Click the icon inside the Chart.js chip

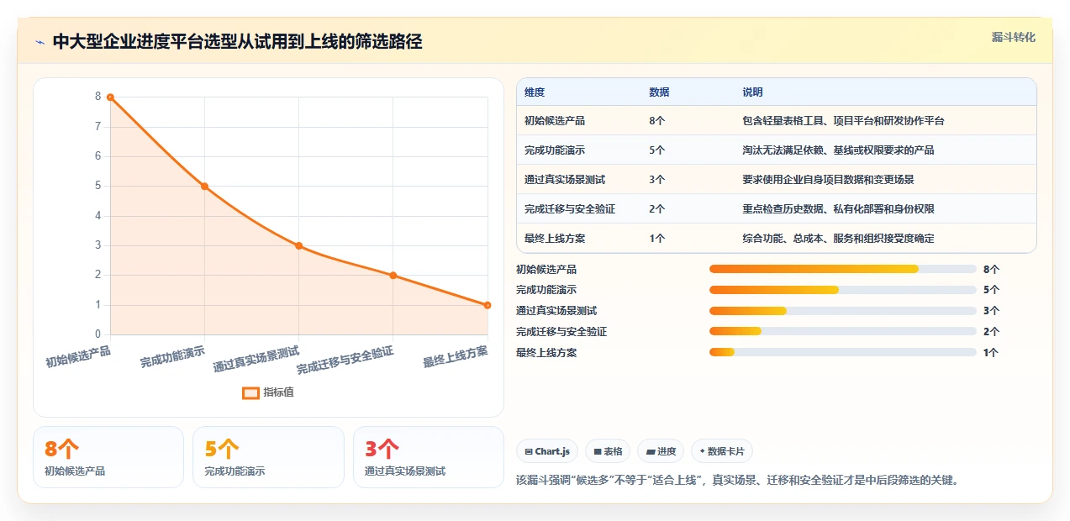point(528,451)
